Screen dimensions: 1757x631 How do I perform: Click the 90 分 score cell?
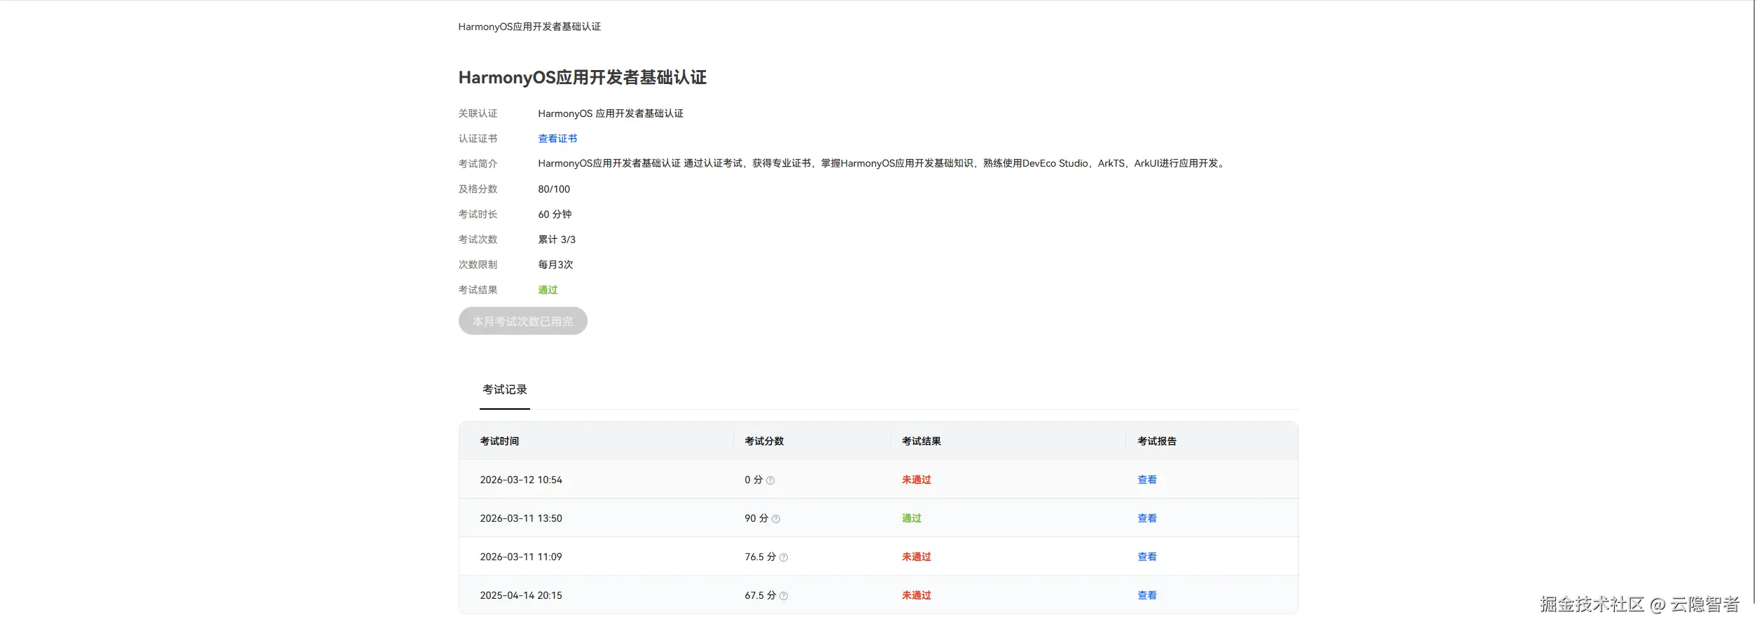click(756, 518)
